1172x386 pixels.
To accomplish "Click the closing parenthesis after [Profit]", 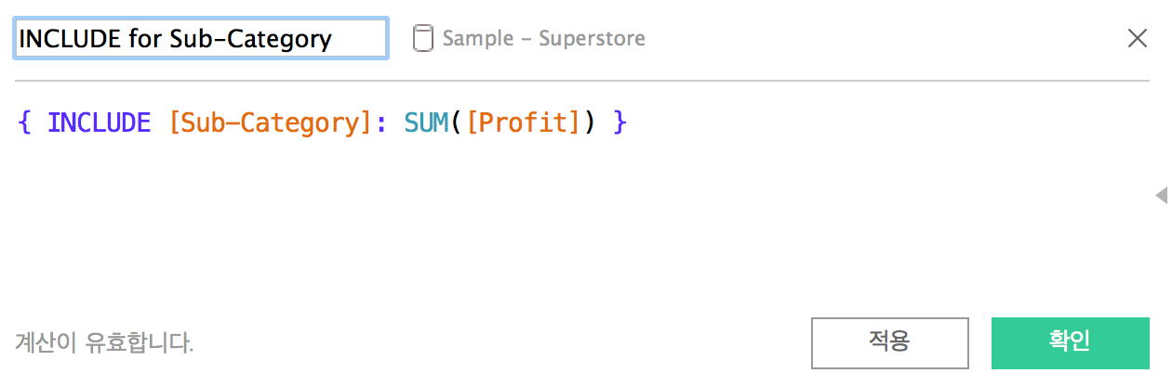I will [589, 122].
